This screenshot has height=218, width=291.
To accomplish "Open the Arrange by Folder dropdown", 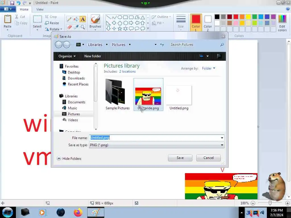I will (x=209, y=68).
